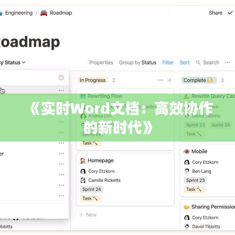Image resolution: width=235 pixels, height=235 pixels.
Task: Open the Group by Status option
Action: click(138, 63)
